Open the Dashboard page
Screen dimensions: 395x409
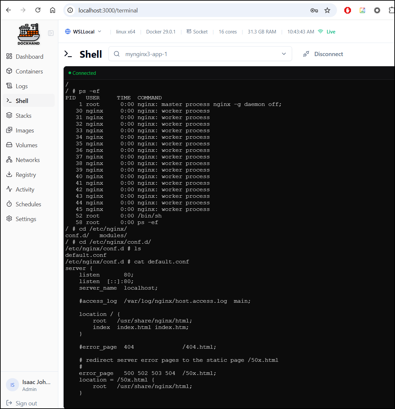click(x=29, y=56)
